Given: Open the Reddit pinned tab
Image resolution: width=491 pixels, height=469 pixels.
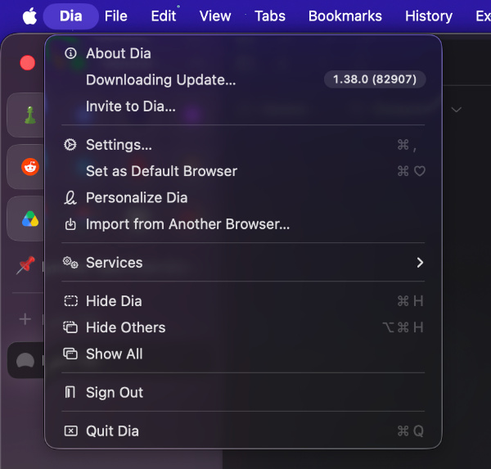Looking at the screenshot, I should tap(30, 167).
